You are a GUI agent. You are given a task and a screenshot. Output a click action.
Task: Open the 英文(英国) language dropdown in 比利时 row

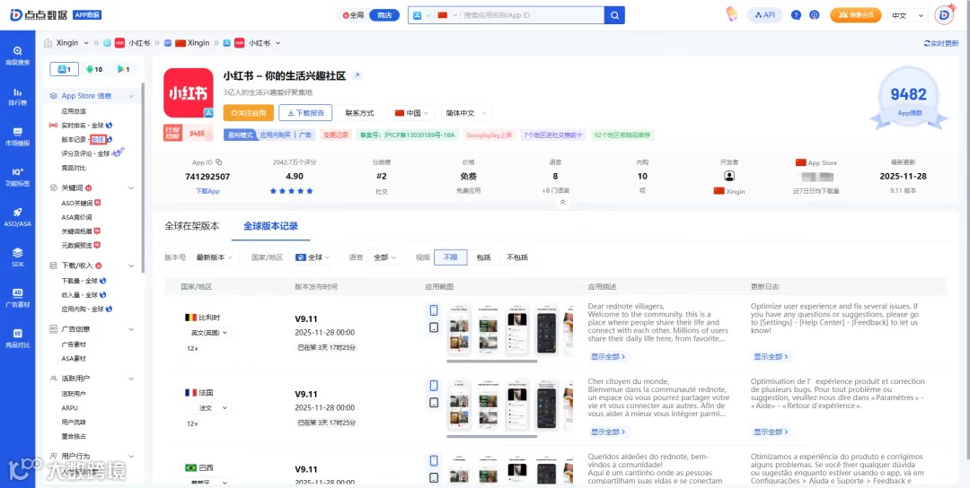click(209, 332)
